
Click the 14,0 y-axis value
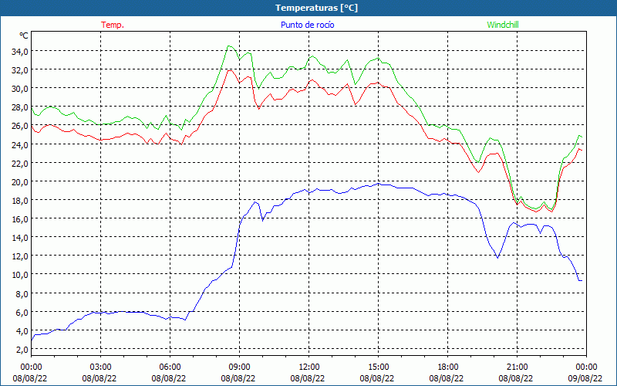pyautogui.click(x=20, y=237)
